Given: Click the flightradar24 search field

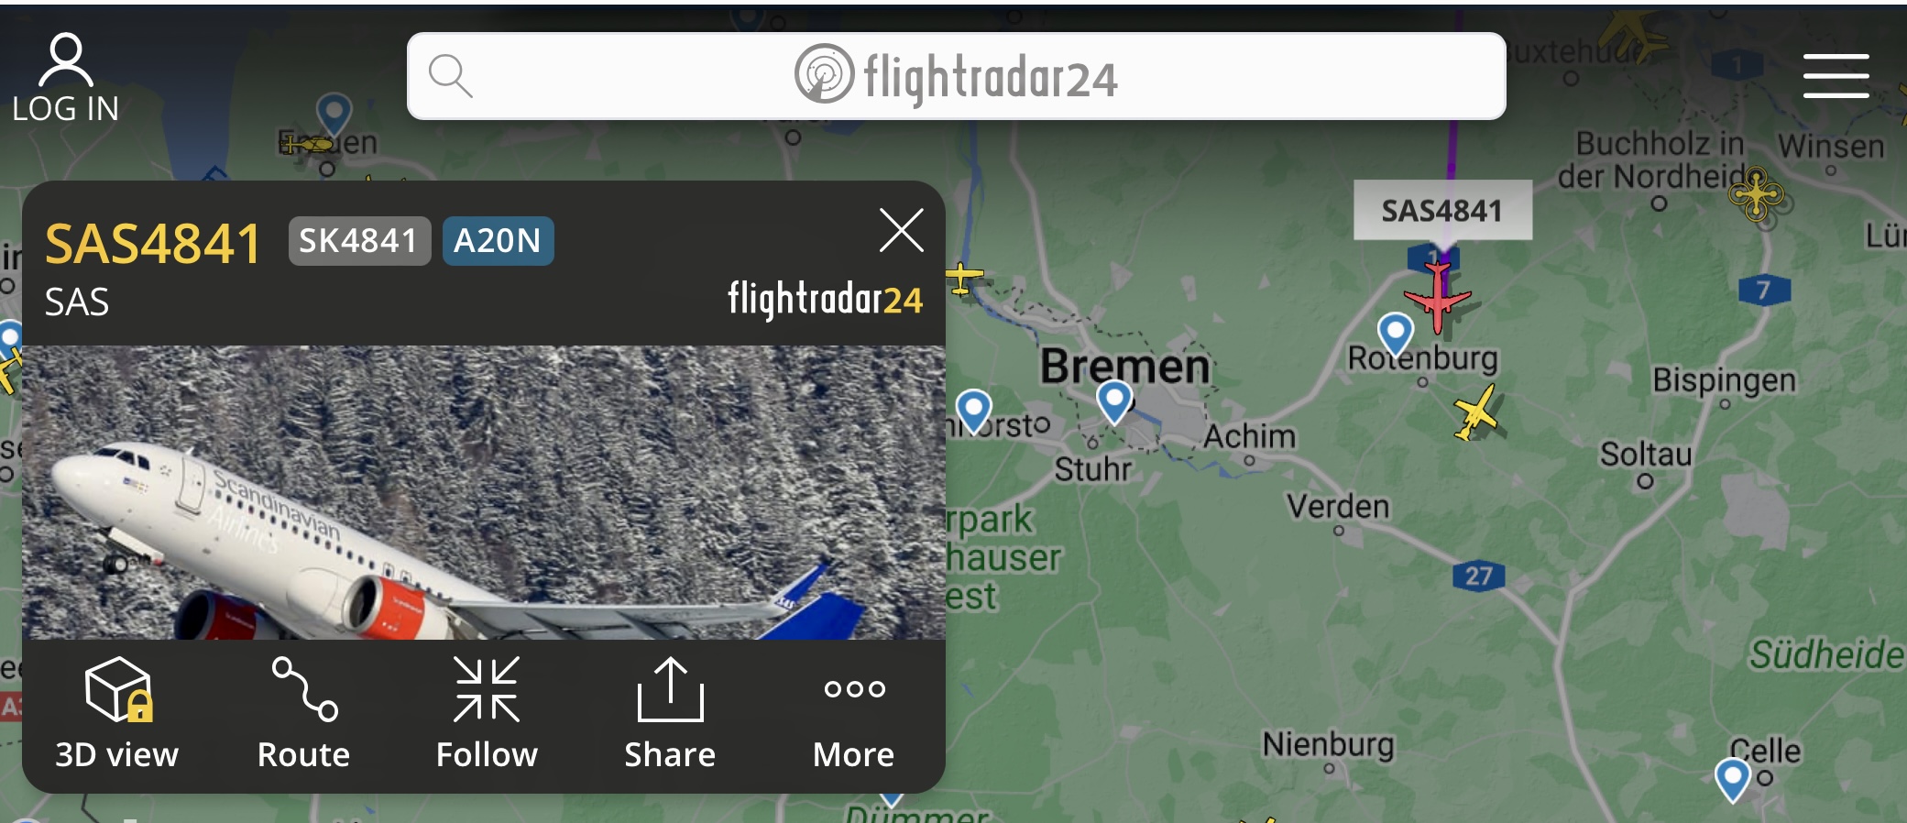Looking at the screenshot, I should click(956, 76).
